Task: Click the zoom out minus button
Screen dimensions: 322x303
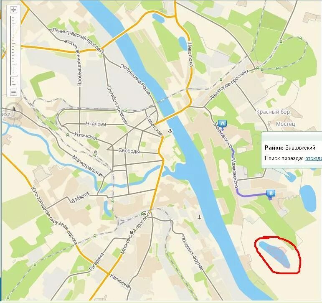Action: (x=13, y=92)
